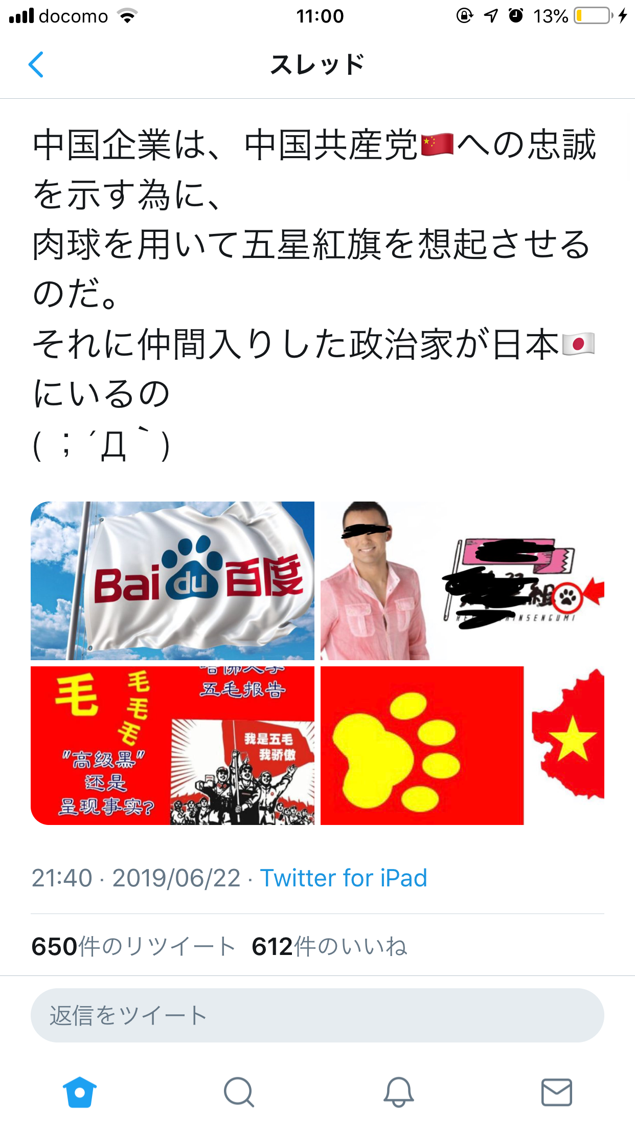This screenshot has width=635, height=1130.
Task: Open the Baidu flag image
Action: [x=172, y=580]
